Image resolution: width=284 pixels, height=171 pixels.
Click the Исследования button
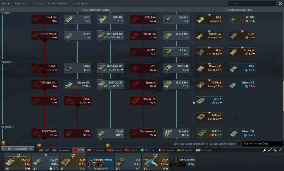pos(17,149)
